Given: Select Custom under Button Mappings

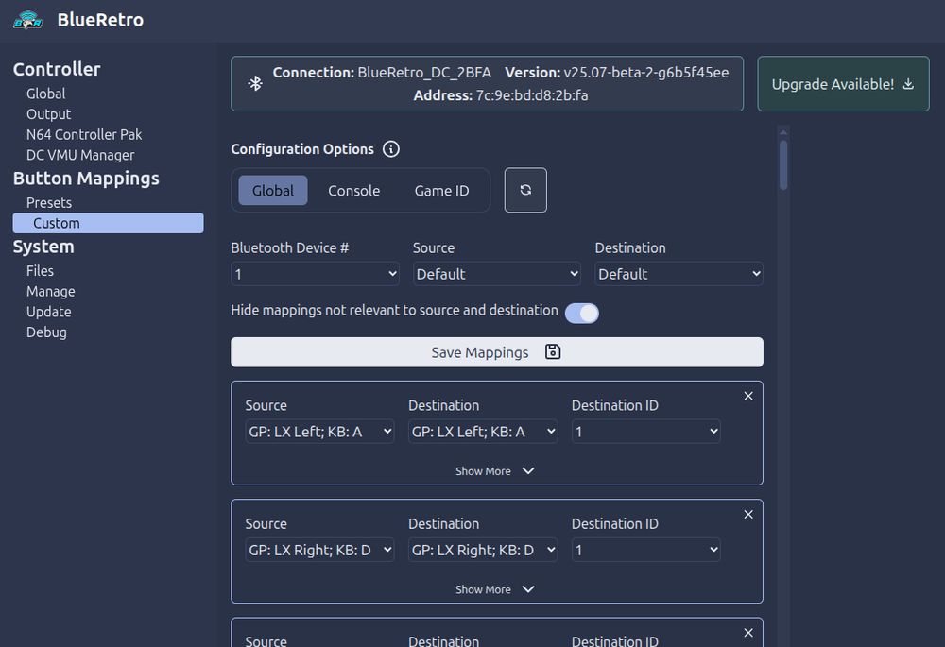Looking at the screenshot, I should [x=109, y=223].
